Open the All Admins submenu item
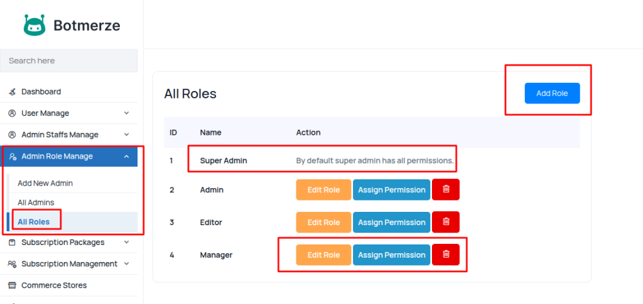This screenshot has height=304, width=643. coord(36,202)
